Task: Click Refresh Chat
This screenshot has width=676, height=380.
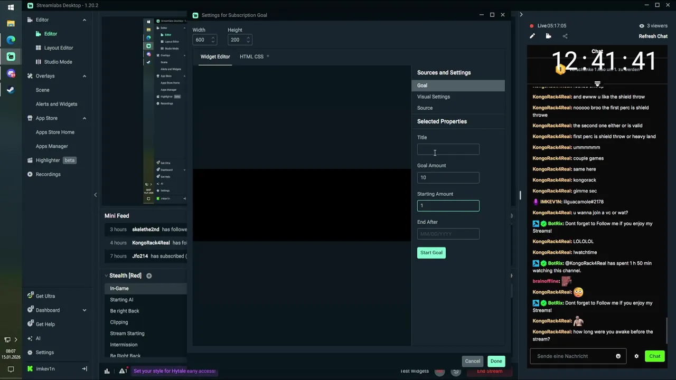Action: tap(653, 36)
